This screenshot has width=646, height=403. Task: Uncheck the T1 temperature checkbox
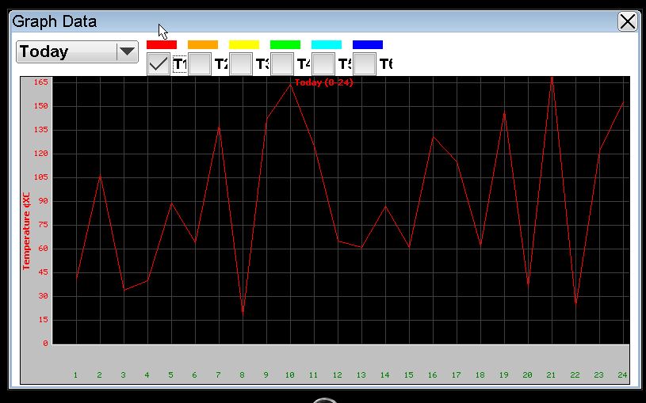[159, 64]
